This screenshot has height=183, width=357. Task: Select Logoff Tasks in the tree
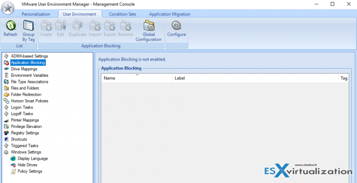tap(22, 114)
